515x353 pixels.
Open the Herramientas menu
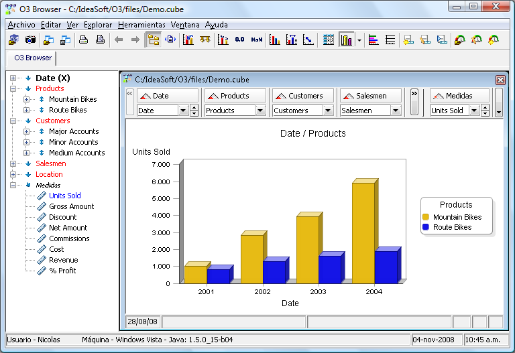tap(141, 25)
